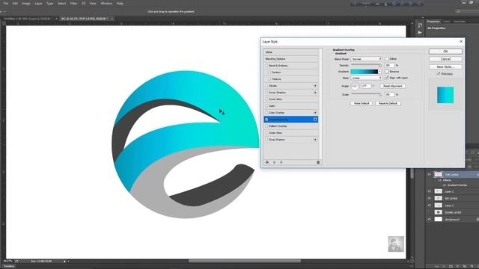Viewport: 479px width, 269px height.
Task: Click the Reset to Default button
Action: pos(388,103)
